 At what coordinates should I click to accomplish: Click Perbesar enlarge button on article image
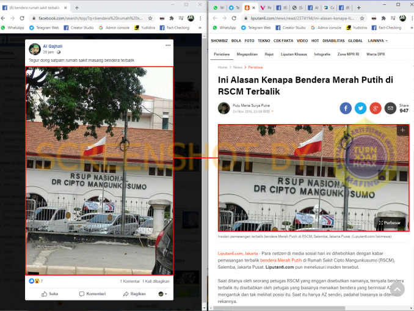(390, 223)
